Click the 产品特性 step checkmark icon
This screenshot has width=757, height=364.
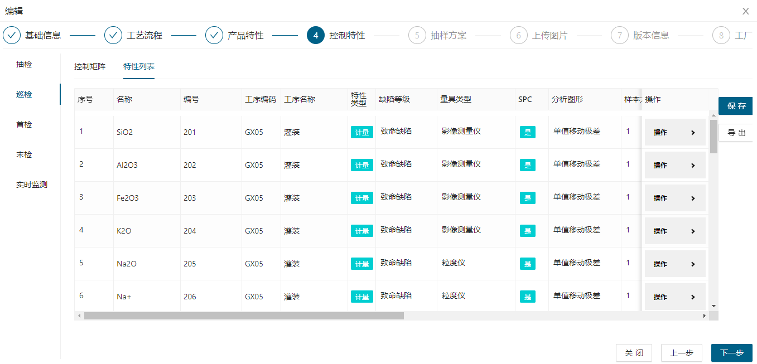[214, 35]
